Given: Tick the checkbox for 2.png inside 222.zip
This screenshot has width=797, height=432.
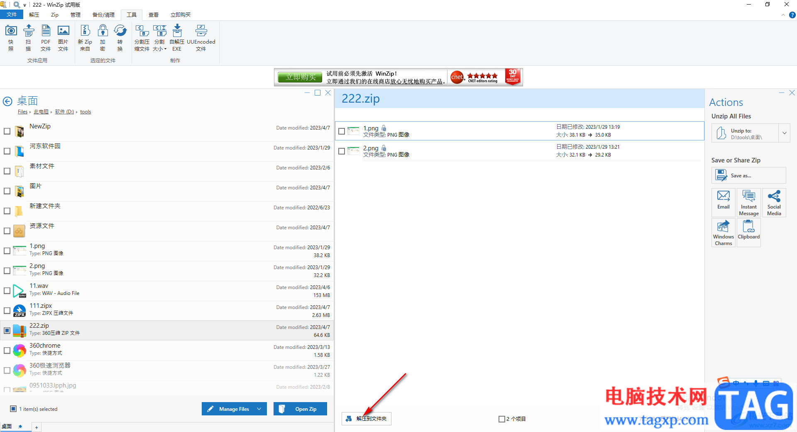Looking at the screenshot, I should pos(342,151).
